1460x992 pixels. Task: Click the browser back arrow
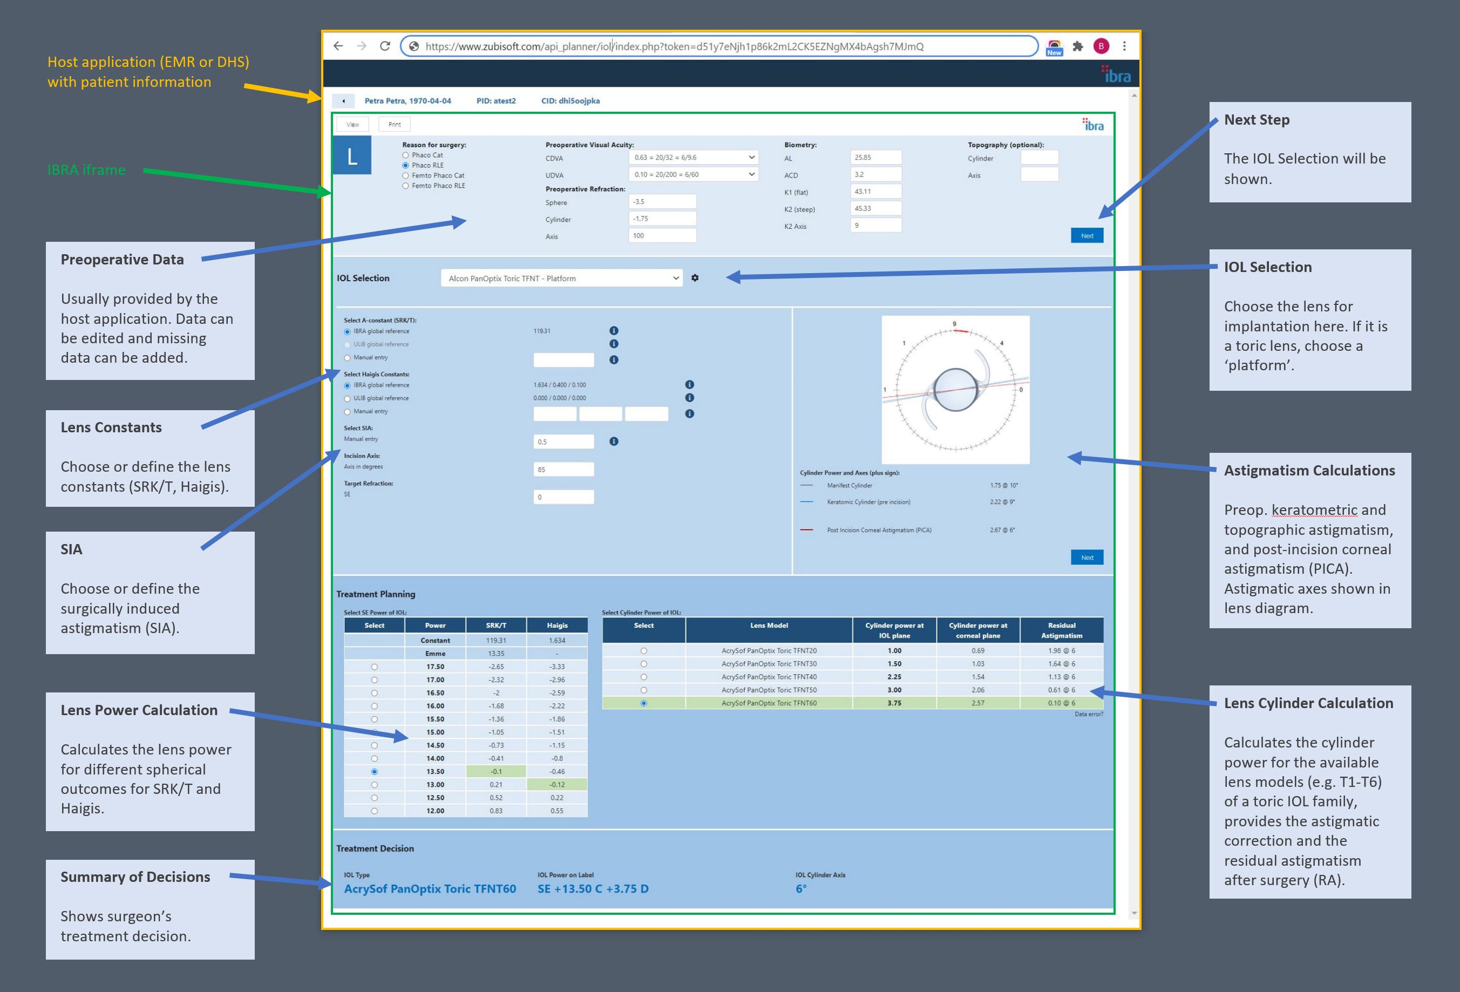click(x=338, y=46)
